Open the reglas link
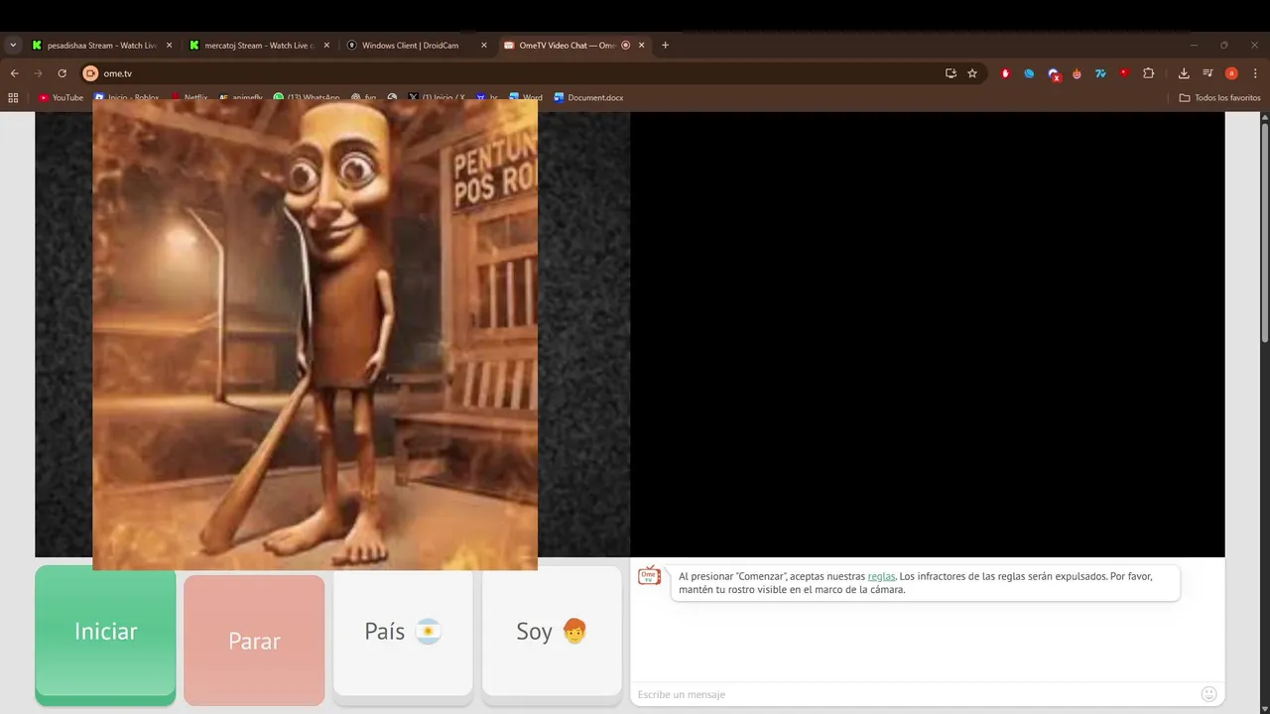Viewport: 1270px width, 714px height. [881, 576]
